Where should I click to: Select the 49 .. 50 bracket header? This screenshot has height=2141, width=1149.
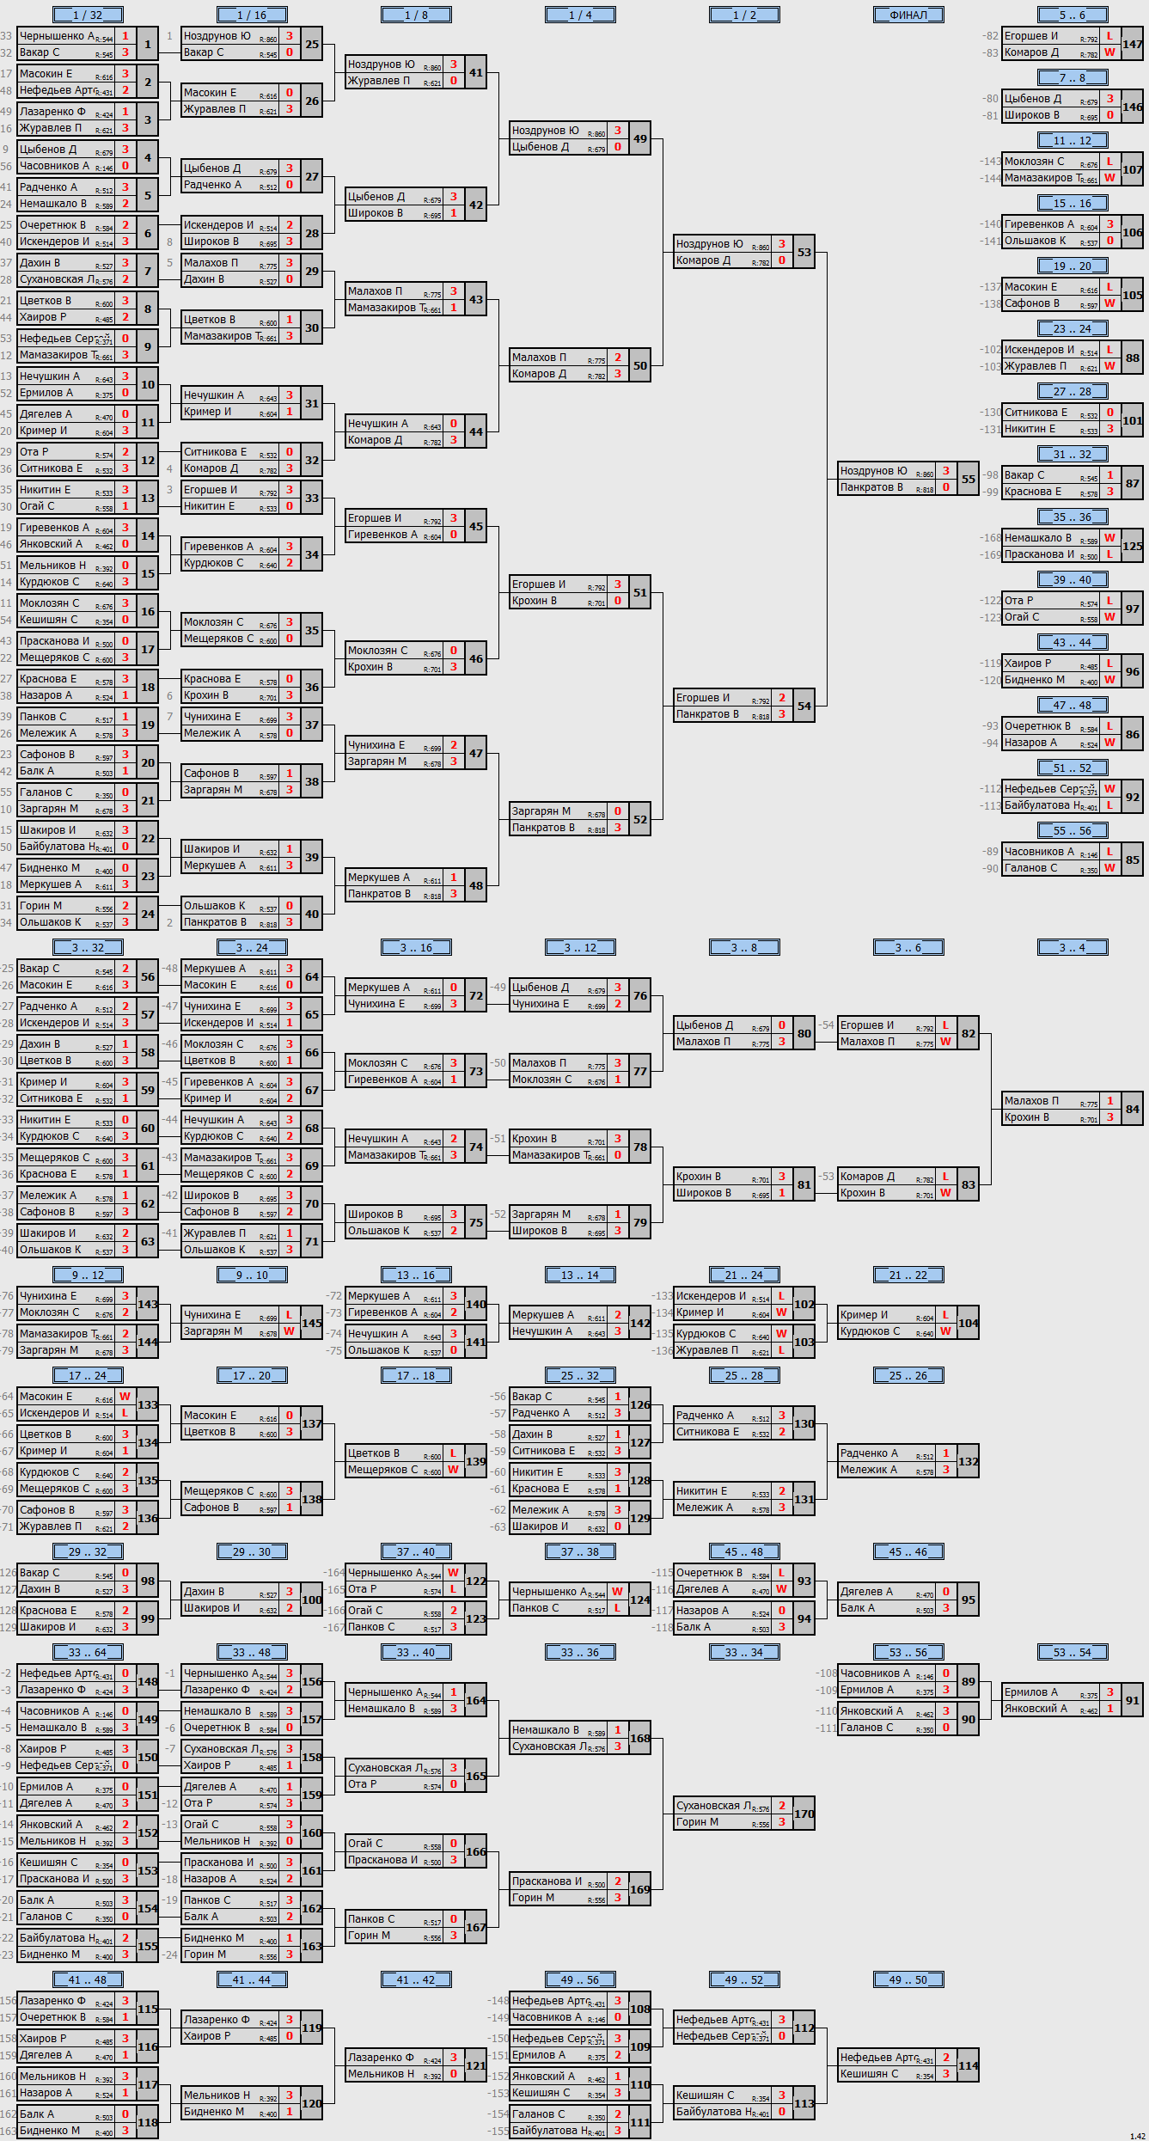(908, 1979)
